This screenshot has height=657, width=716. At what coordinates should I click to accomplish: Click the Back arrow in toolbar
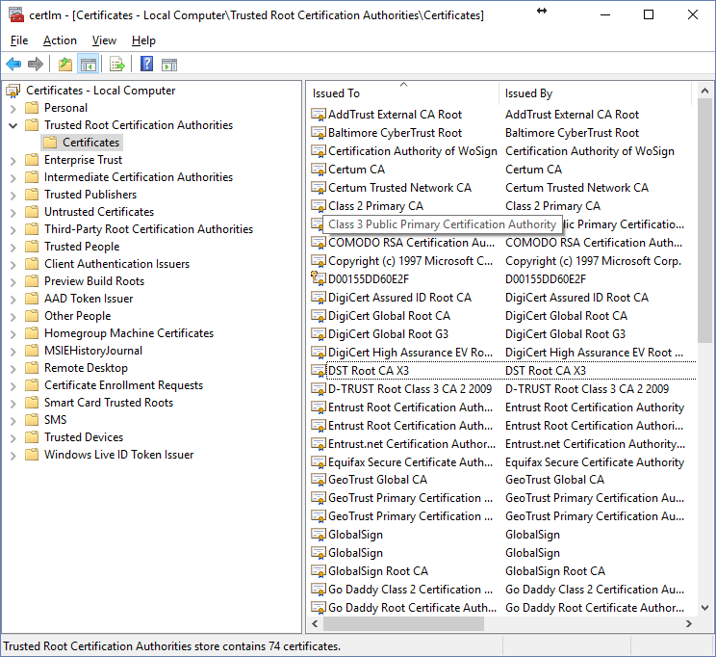point(13,65)
